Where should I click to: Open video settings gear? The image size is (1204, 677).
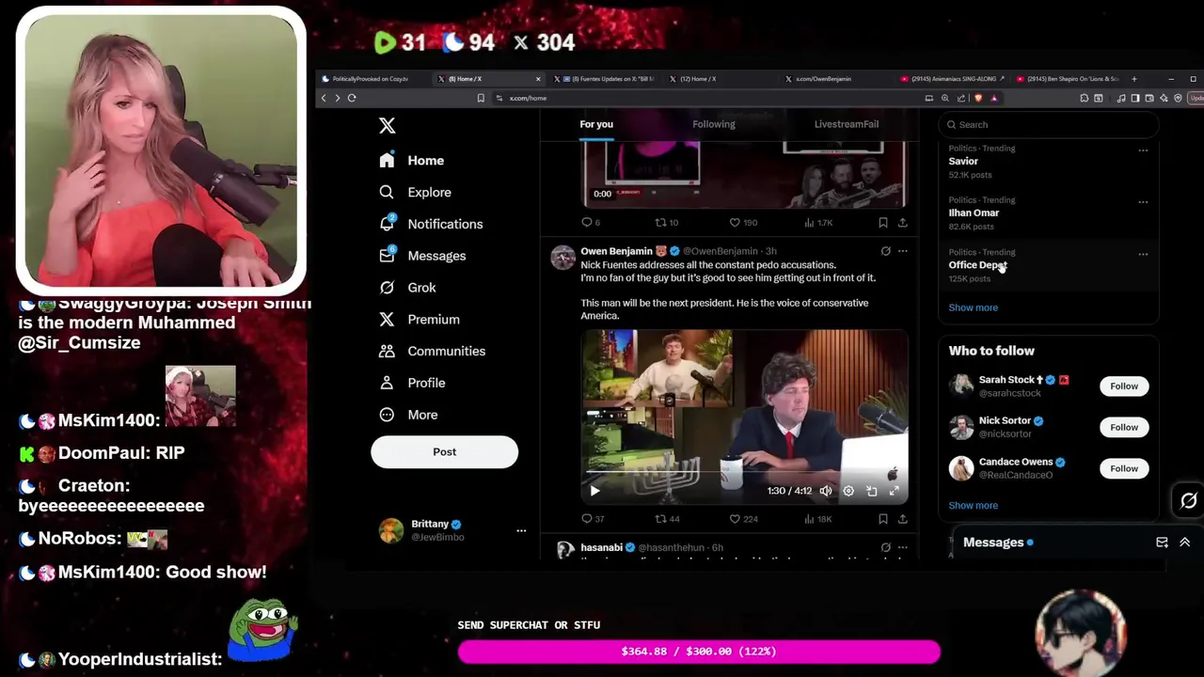click(848, 491)
